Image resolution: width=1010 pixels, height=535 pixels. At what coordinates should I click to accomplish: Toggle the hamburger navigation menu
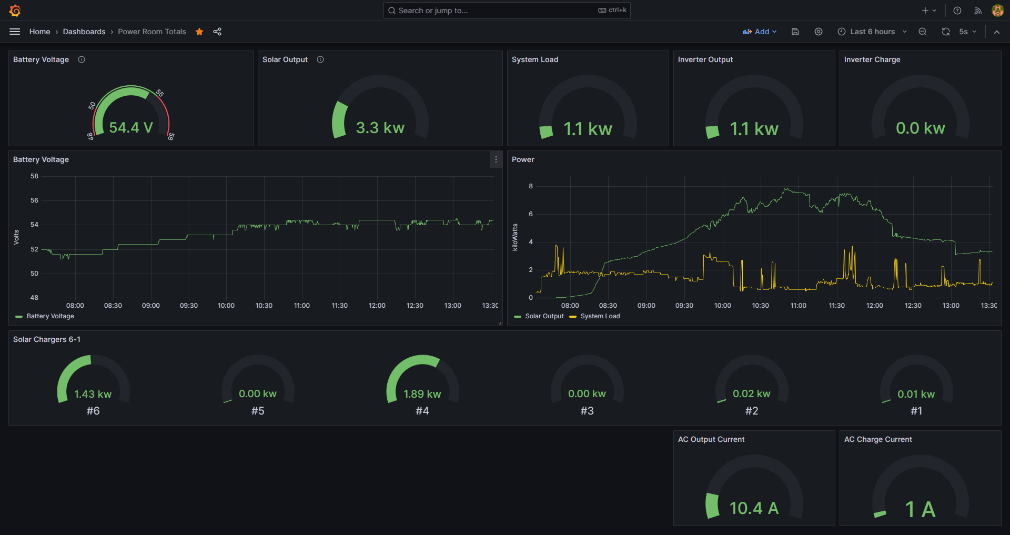click(15, 32)
